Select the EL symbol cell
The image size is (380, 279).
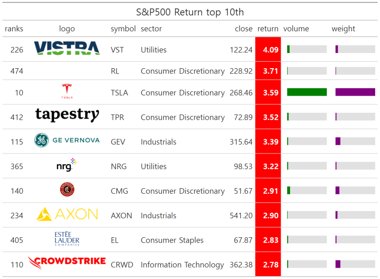[x=115, y=240]
